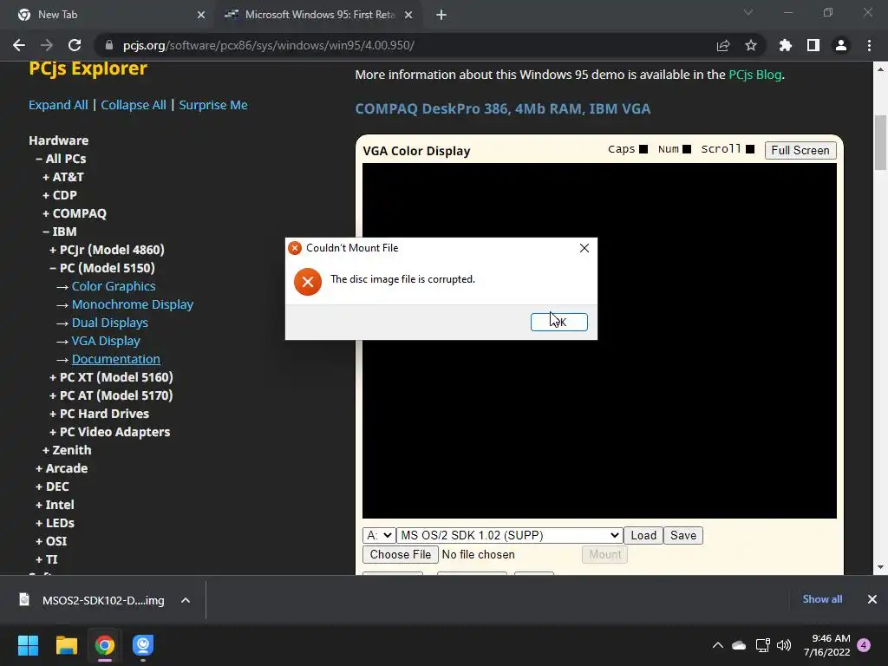The width and height of the screenshot is (888, 666).
Task: Expand the DEC tree node
Action: pos(52,486)
